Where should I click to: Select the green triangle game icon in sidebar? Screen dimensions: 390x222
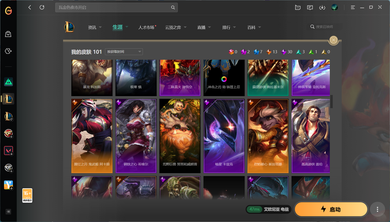8,82
